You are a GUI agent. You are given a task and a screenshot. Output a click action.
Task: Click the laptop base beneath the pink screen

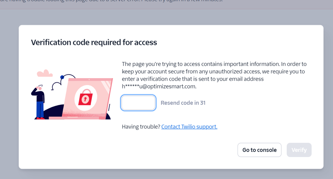coord(74,118)
